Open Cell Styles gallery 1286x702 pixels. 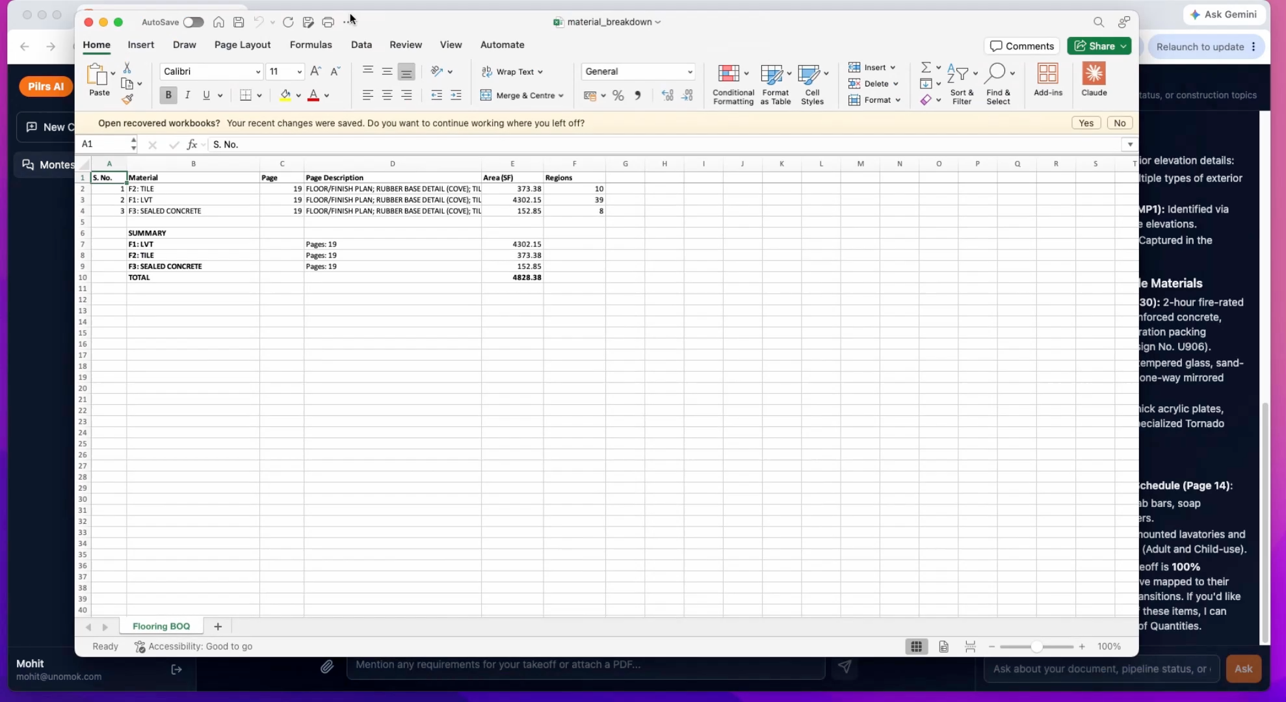pos(813,84)
